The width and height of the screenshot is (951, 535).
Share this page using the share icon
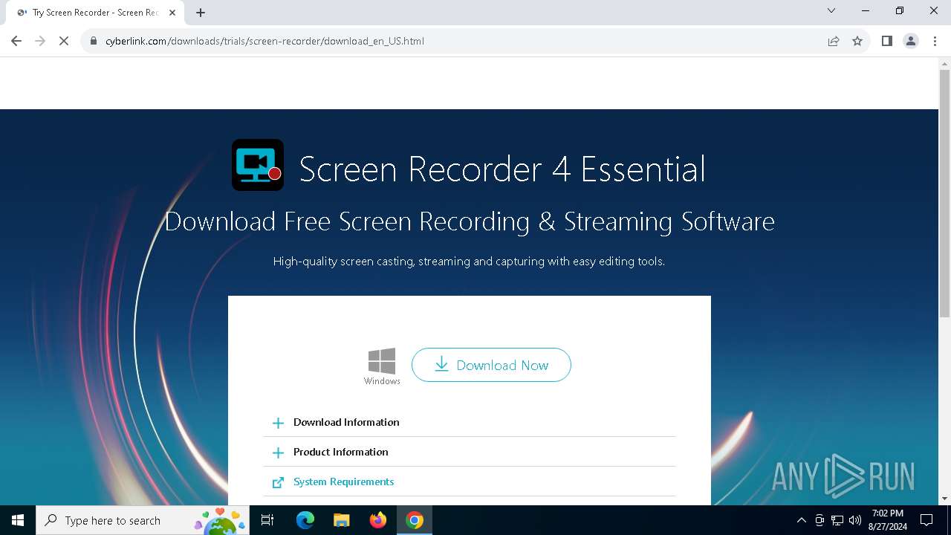pyautogui.click(x=834, y=41)
